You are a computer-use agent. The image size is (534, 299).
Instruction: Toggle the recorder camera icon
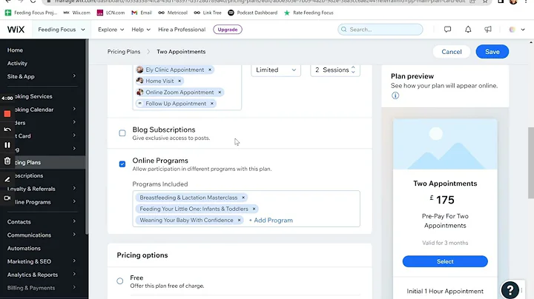pos(7,198)
